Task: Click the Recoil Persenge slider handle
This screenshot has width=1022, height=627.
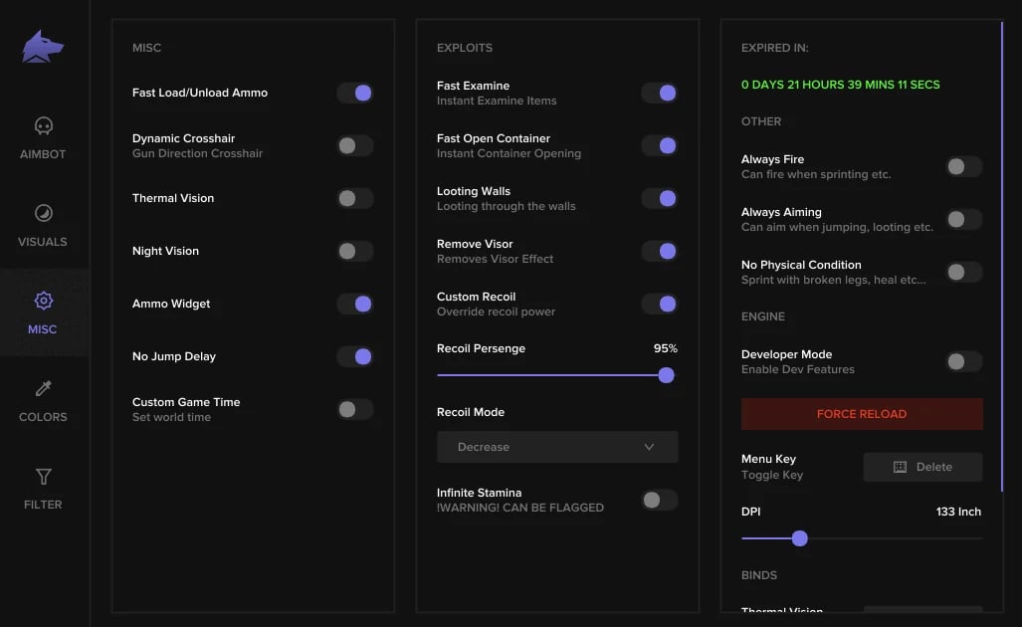Action: point(666,375)
